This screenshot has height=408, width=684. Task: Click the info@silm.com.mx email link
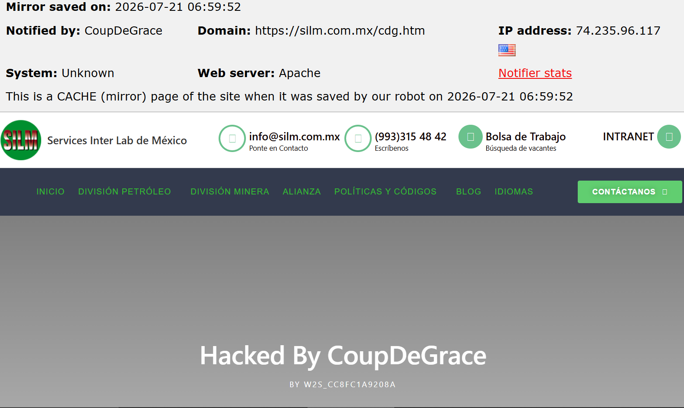point(294,137)
